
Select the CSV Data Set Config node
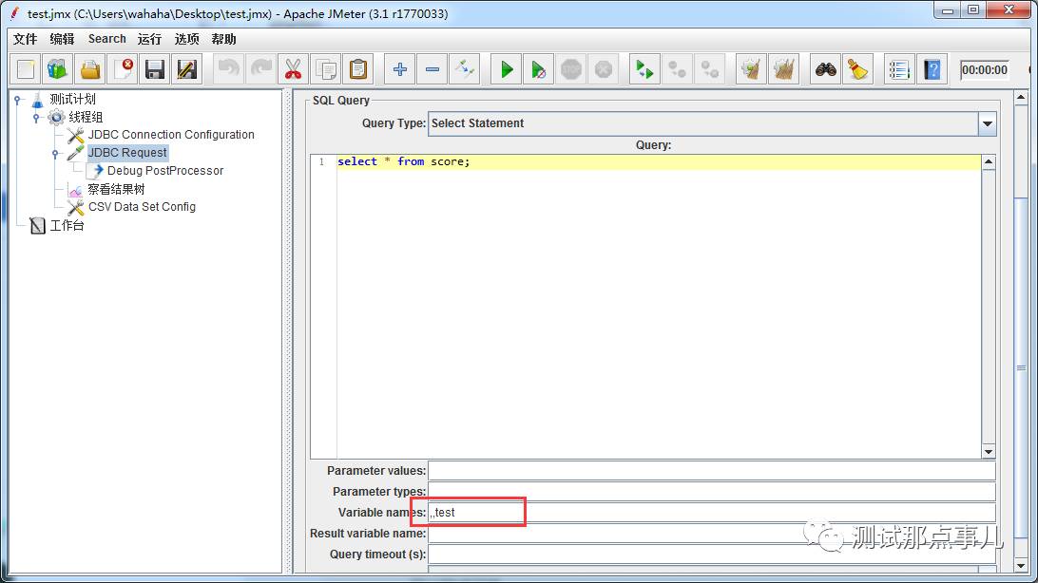143,207
